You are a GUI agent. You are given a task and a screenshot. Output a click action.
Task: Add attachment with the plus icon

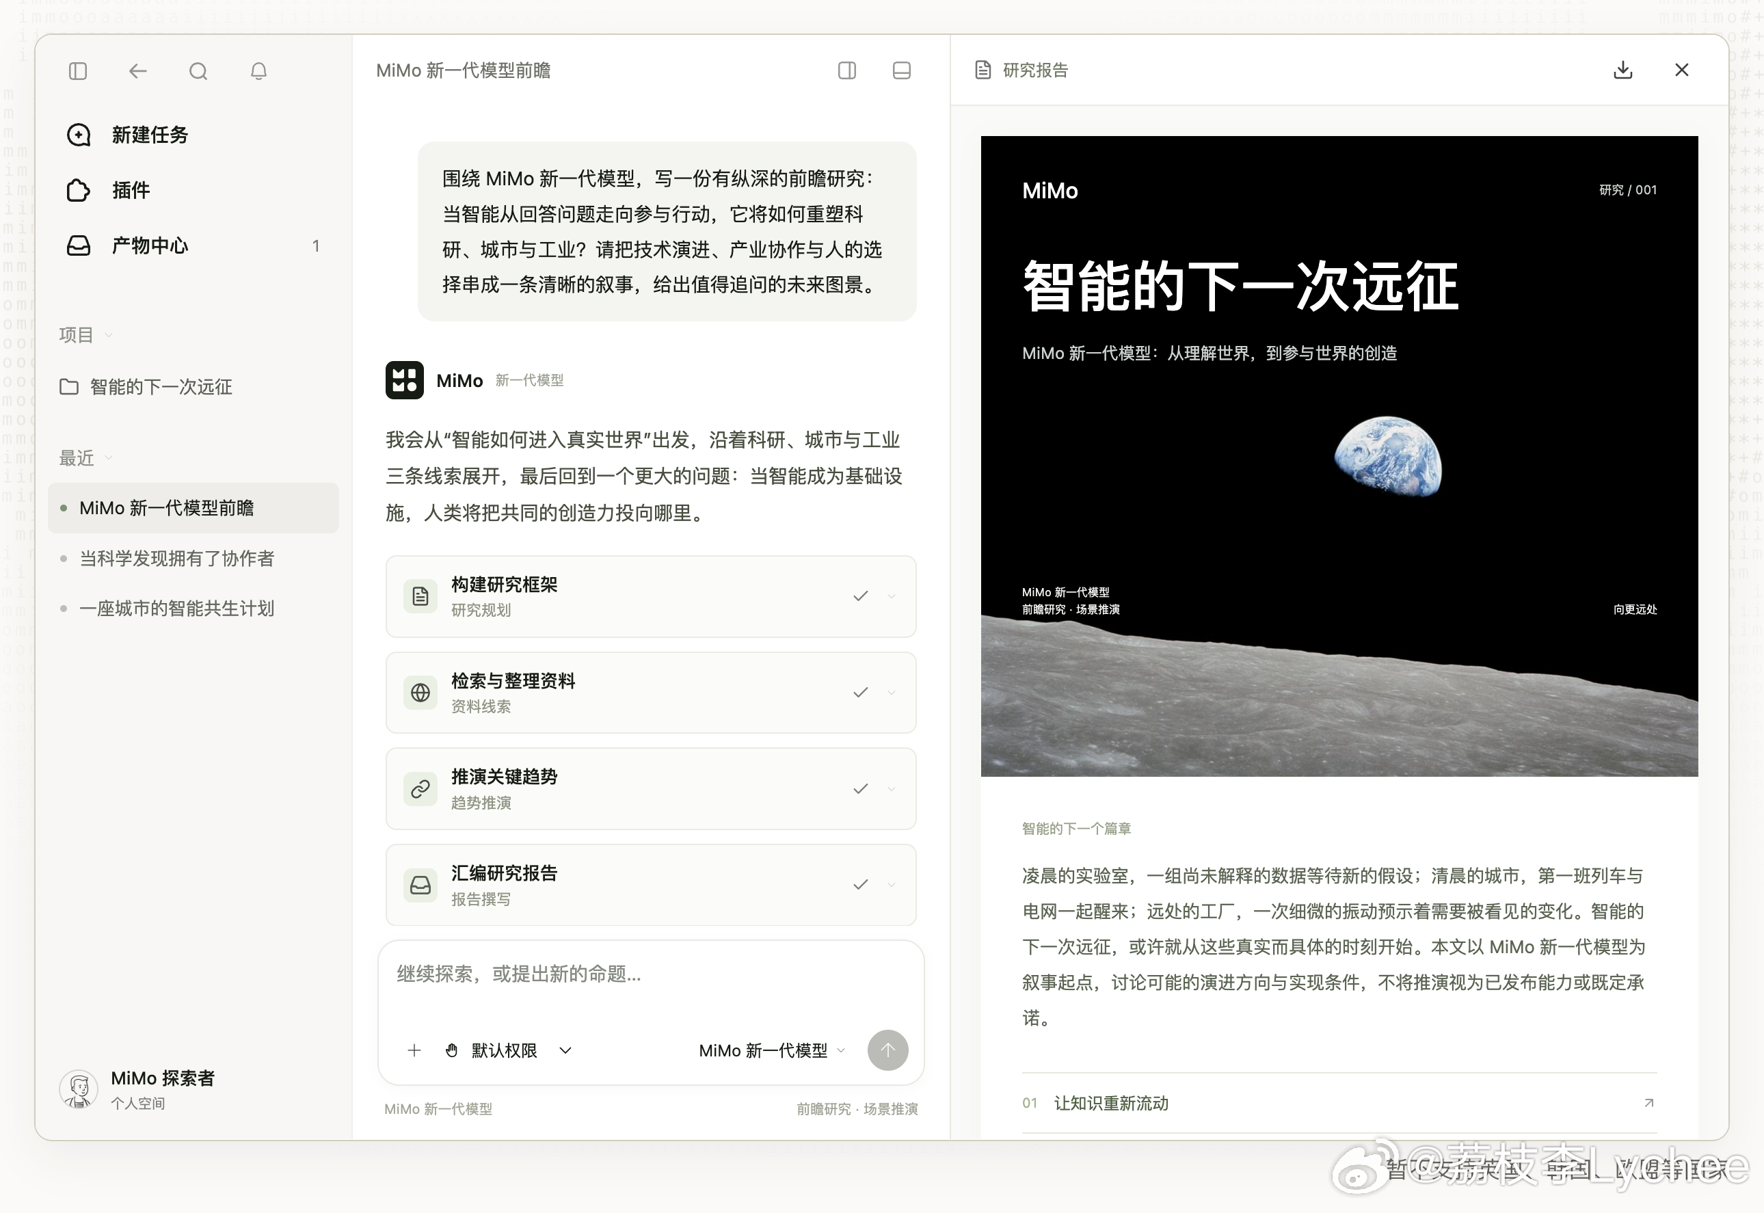click(414, 1050)
